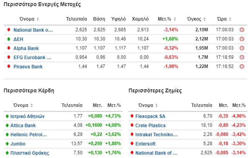Open the Intrakat Techniko... stock link
The image size is (248, 158).
157,135
